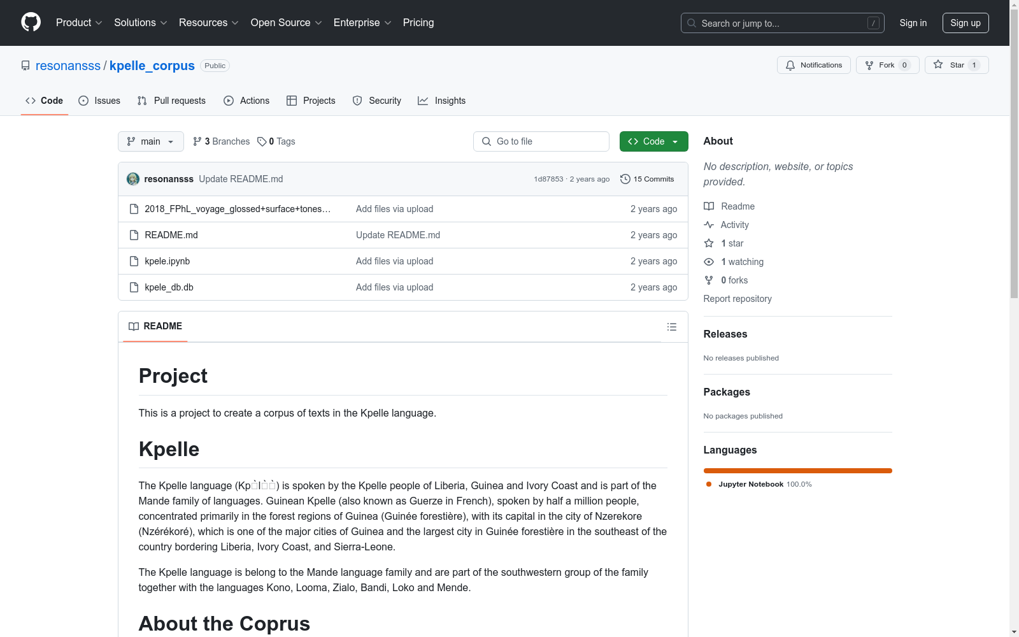Expand the Solutions menu

point(141,23)
